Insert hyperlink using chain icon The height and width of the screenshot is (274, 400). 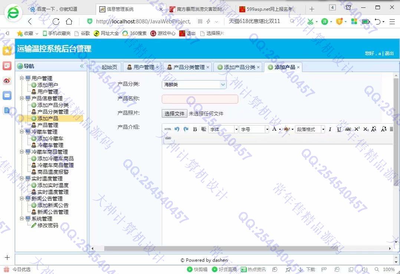point(168,138)
